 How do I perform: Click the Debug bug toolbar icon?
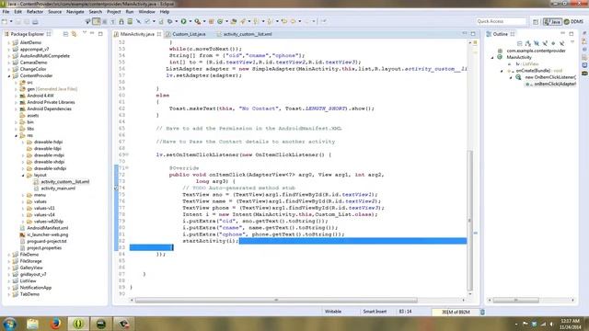tap(170, 21)
